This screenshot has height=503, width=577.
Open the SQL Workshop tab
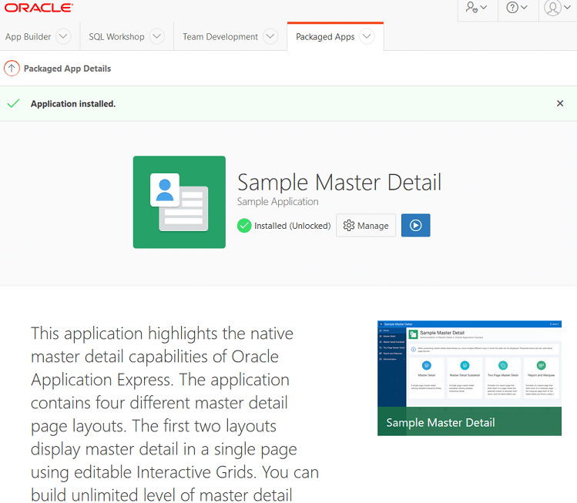(116, 37)
